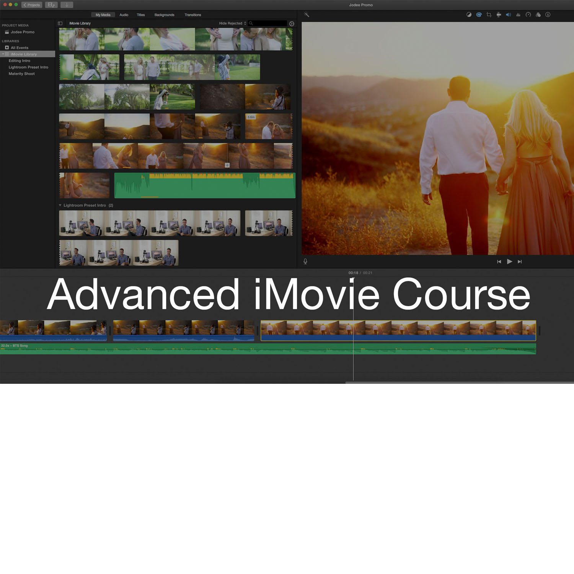Click the first timeline clip at far left

tap(53, 331)
